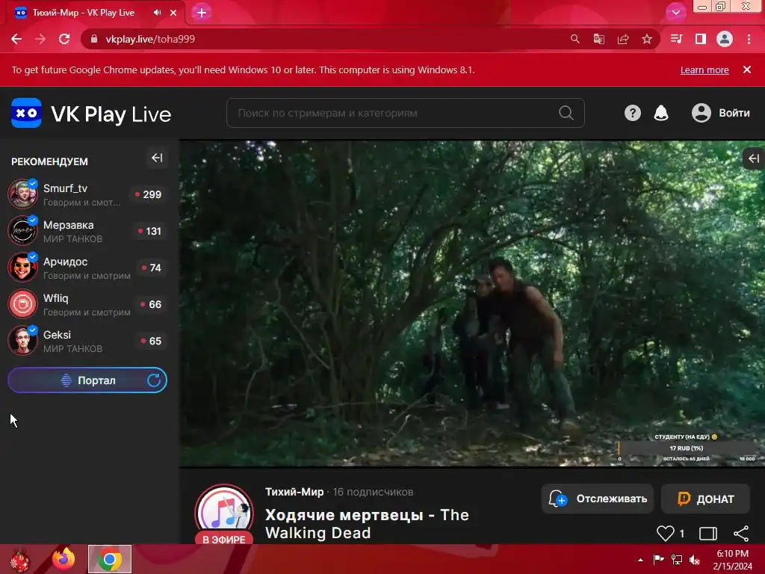Reload the page
Screen dimensions: 765x574
pos(64,39)
